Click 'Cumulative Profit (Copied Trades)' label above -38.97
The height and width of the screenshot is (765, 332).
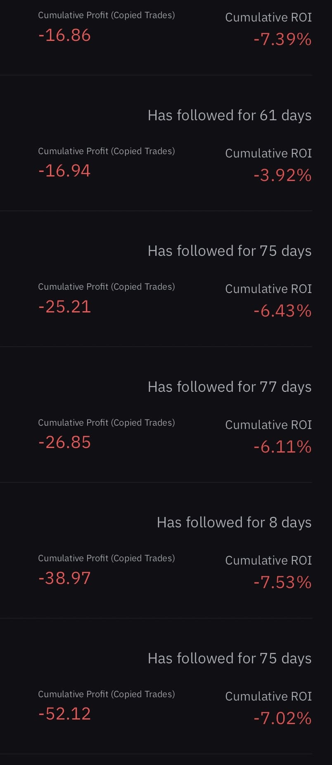106,558
